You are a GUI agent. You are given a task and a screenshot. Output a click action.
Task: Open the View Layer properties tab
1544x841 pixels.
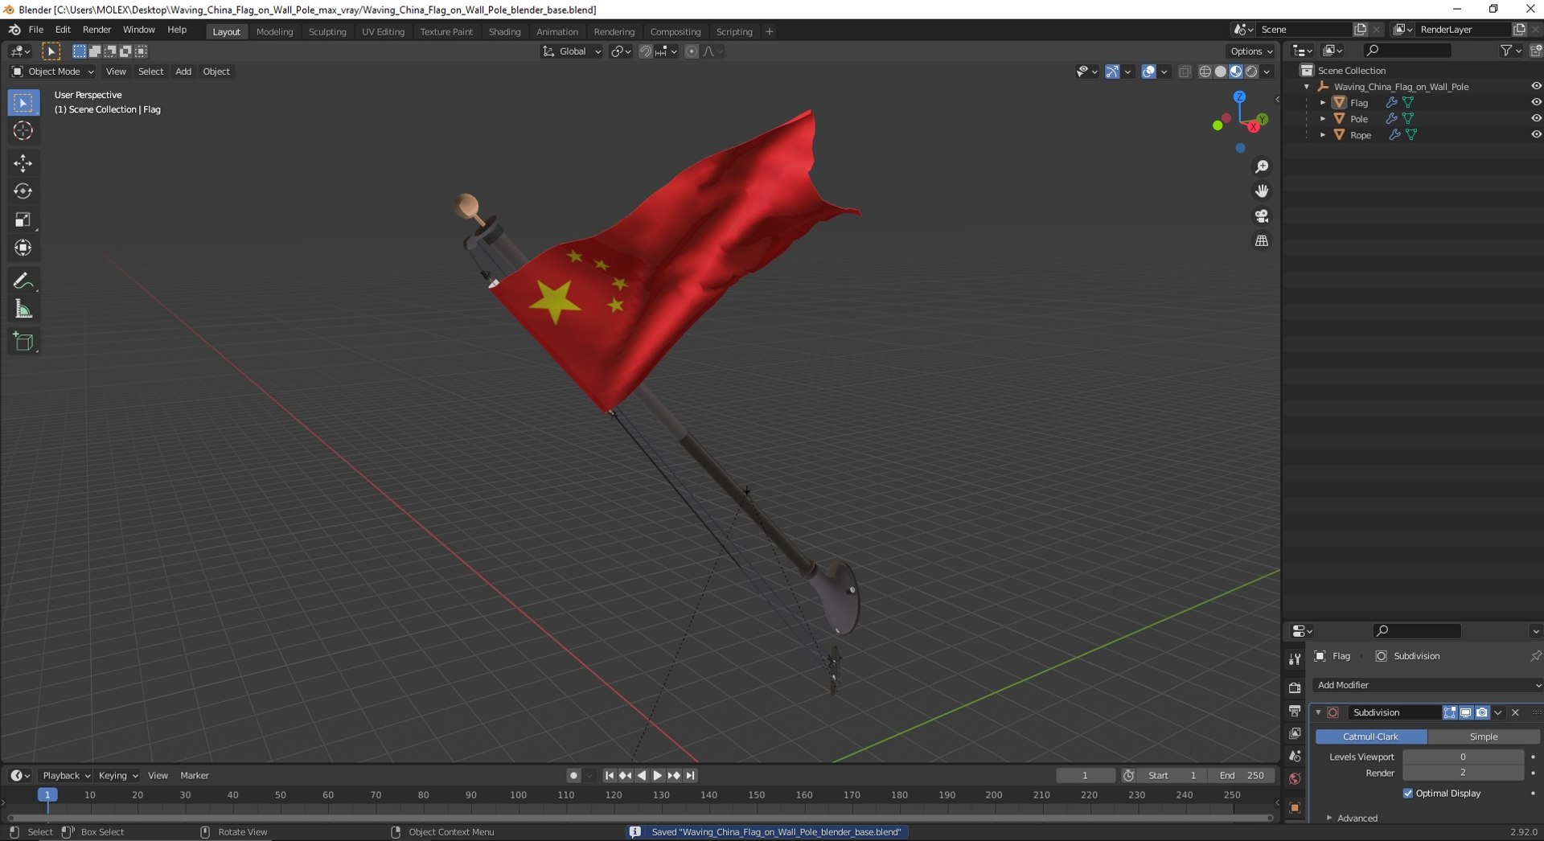point(1295,733)
